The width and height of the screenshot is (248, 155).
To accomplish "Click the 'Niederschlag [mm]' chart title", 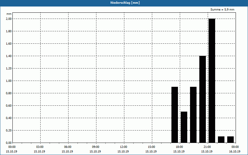I will (x=125, y=3).
